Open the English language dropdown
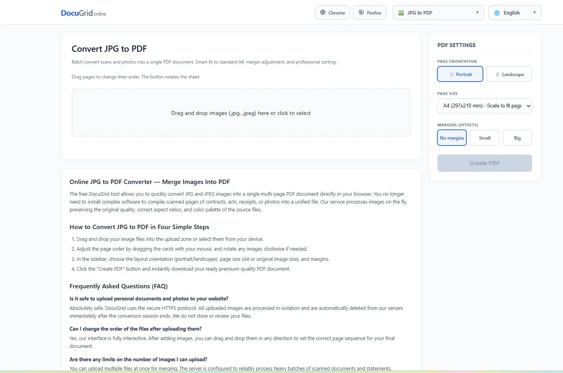Screen dimensions: 563x373 pos(515,13)
